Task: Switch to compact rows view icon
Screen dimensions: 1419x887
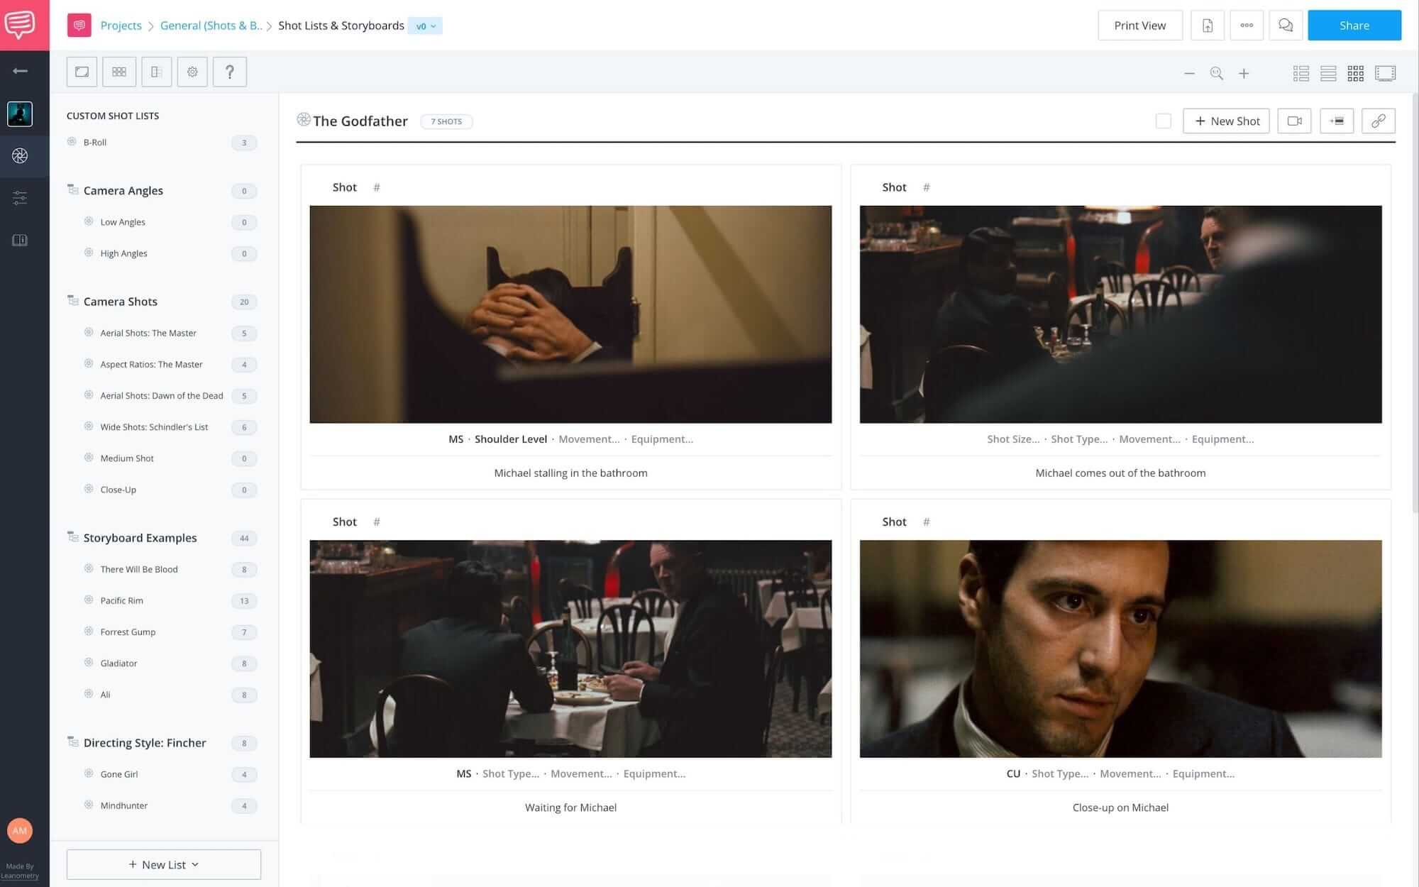Action: point(1328,73)
